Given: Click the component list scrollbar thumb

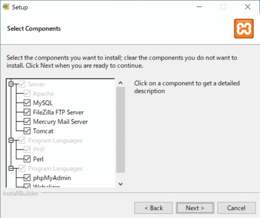Looking at the screenshot, I should tap(121, 130).
